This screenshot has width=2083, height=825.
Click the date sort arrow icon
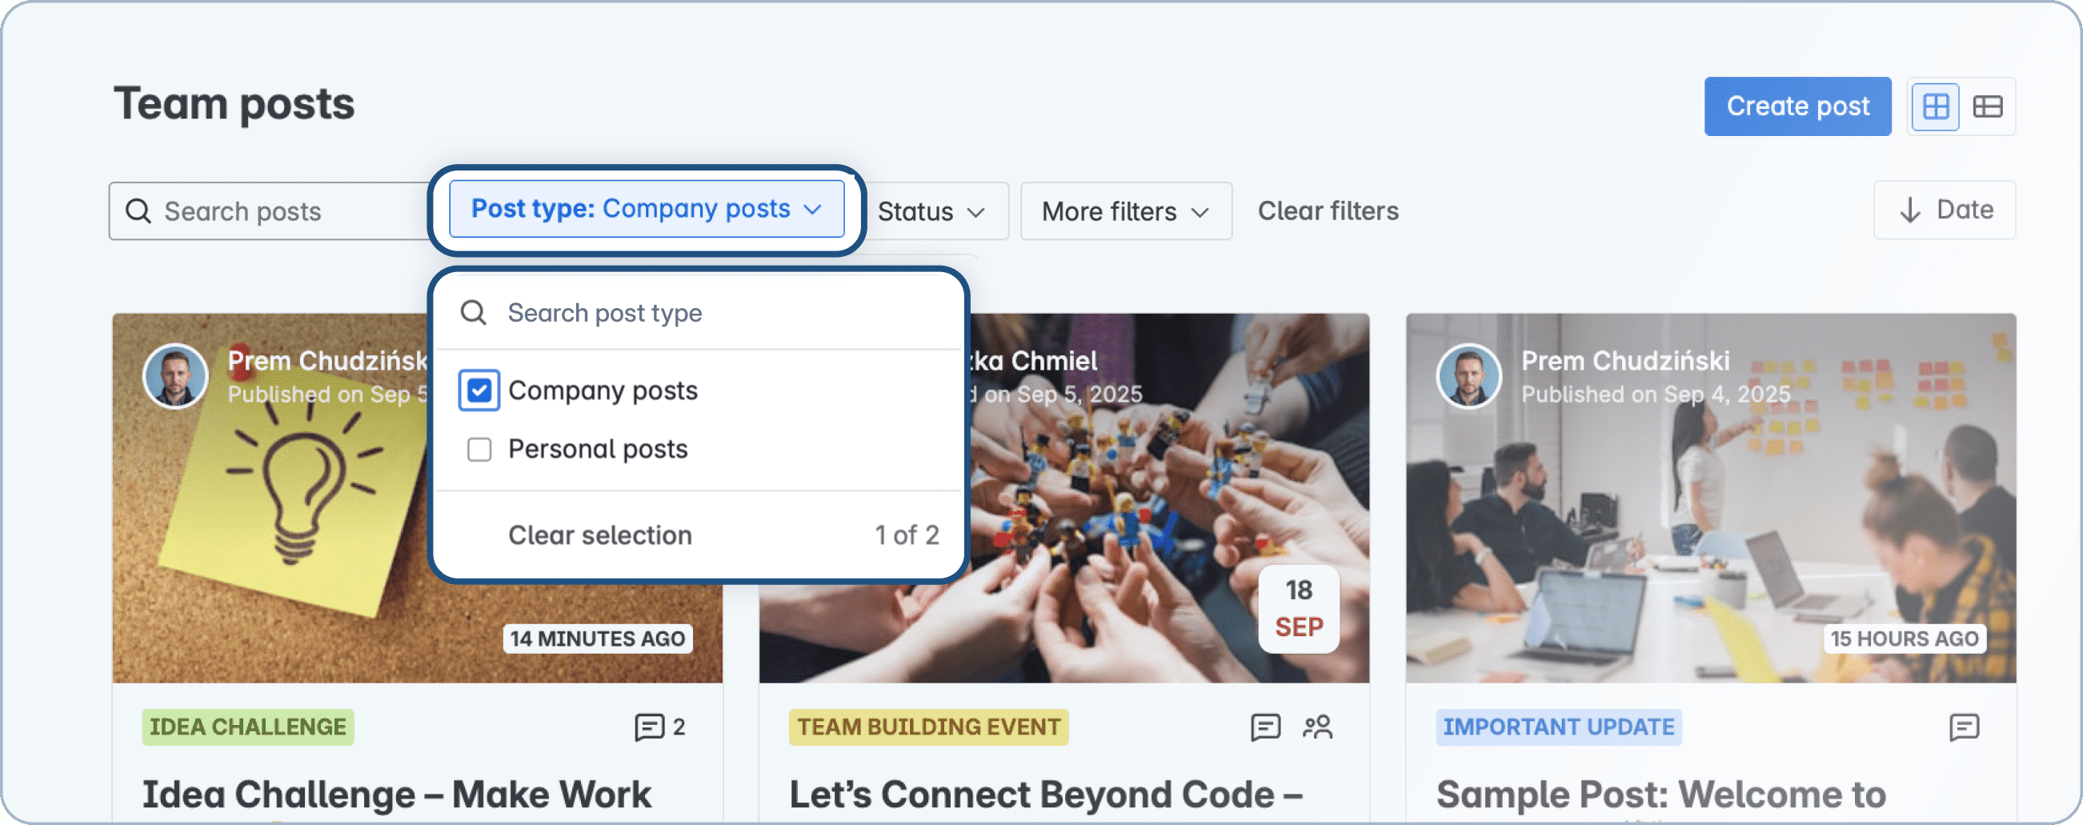click(1910, 210)
